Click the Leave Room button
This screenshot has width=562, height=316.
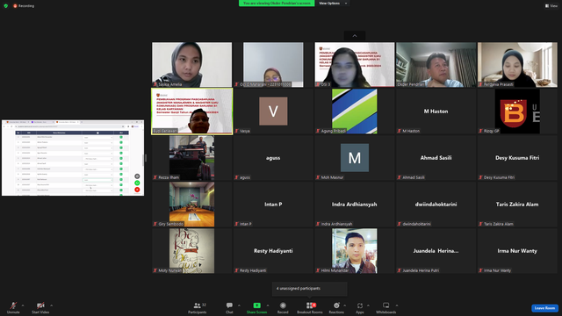[544, 308]
